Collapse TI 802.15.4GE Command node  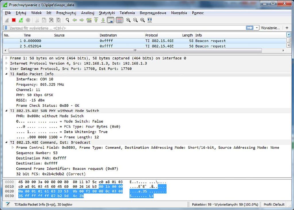click(x=6, y=142)
